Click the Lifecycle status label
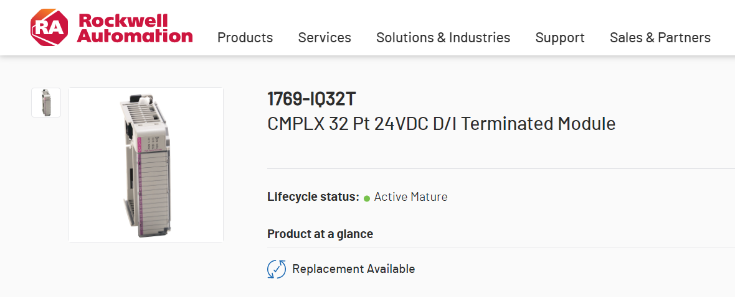The width and height of the screenshot is (735, 304). coord(313,197)
